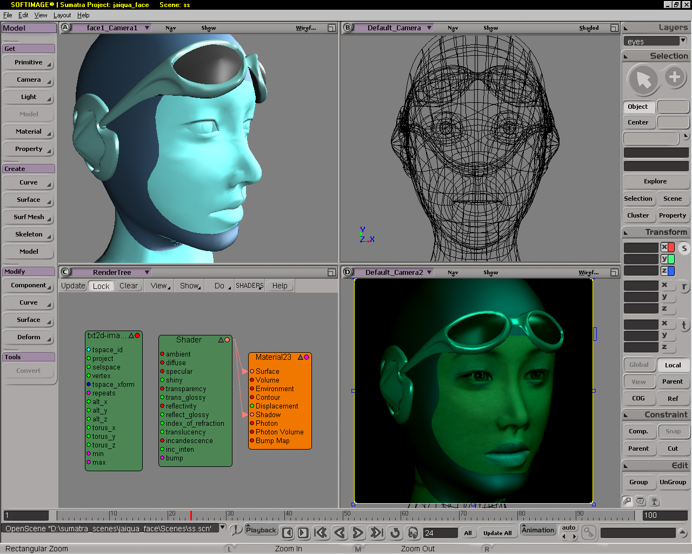The width and height of the screenshot is (692, 554).
Task: Click the selection arrow tool
Action: tap(643, 80)
